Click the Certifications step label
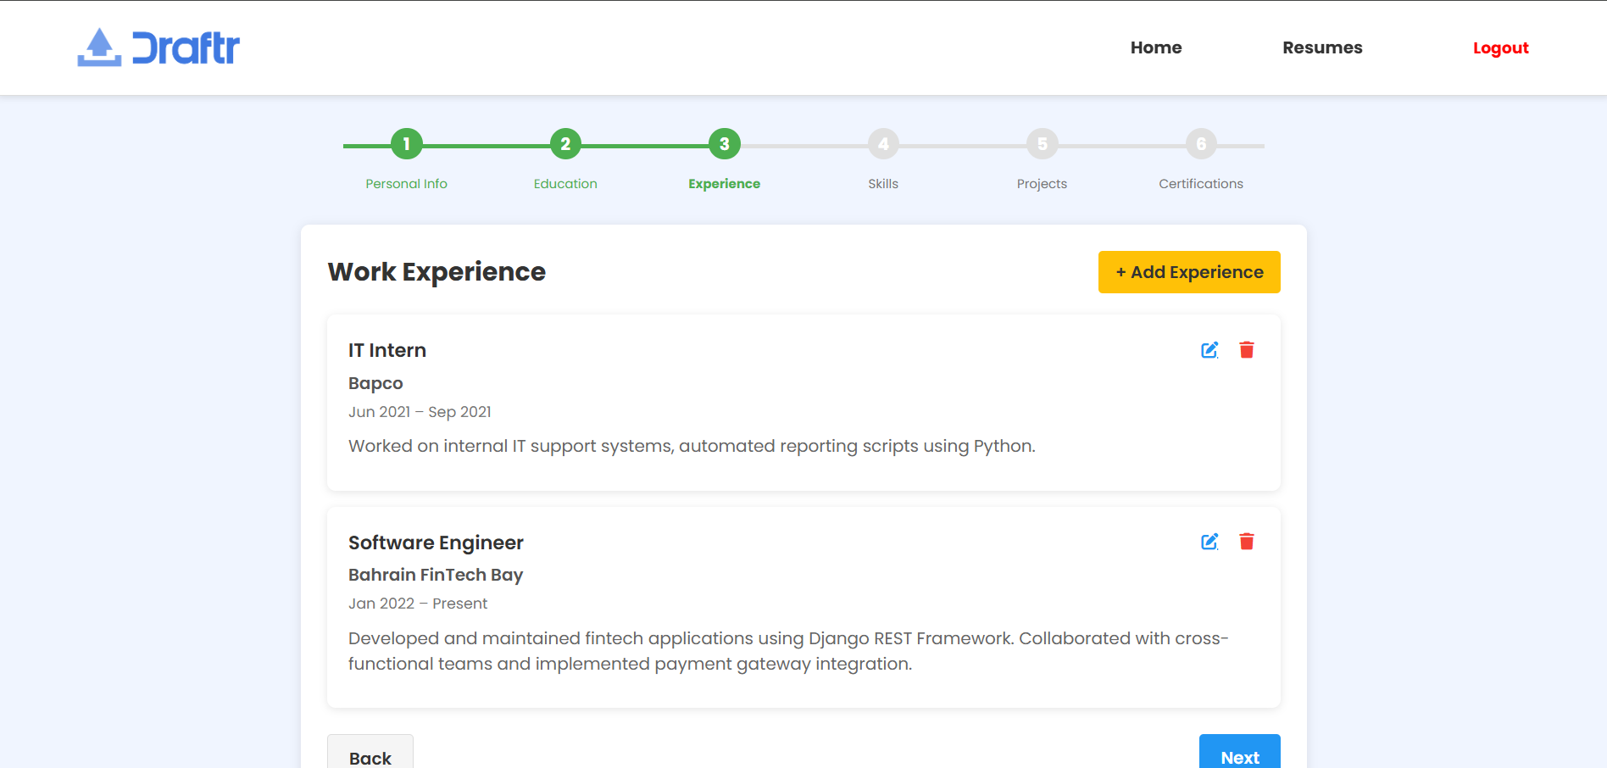 coord(1200,184)
